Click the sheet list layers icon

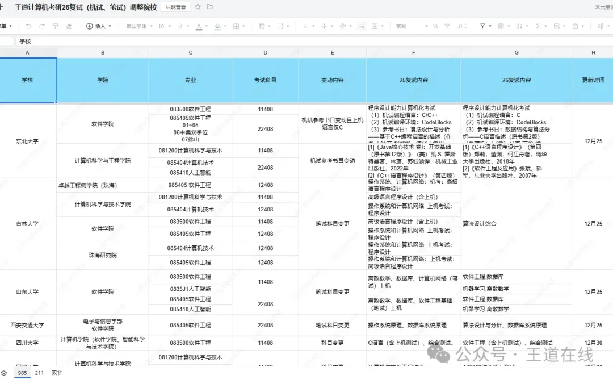(3, 373)
